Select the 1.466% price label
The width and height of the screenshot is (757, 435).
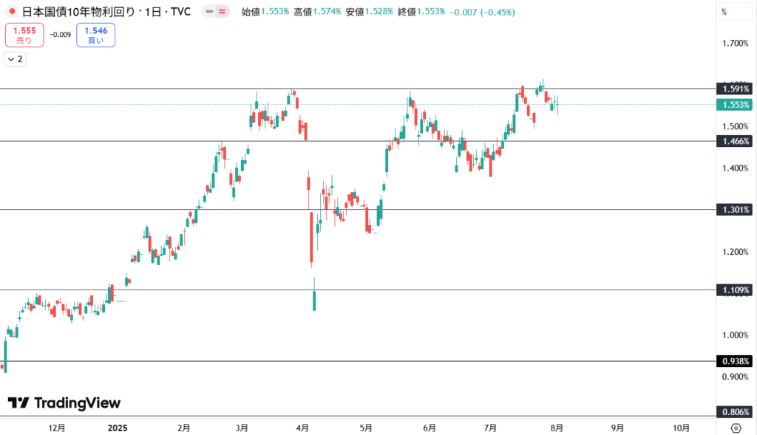(x=735, y=141)
